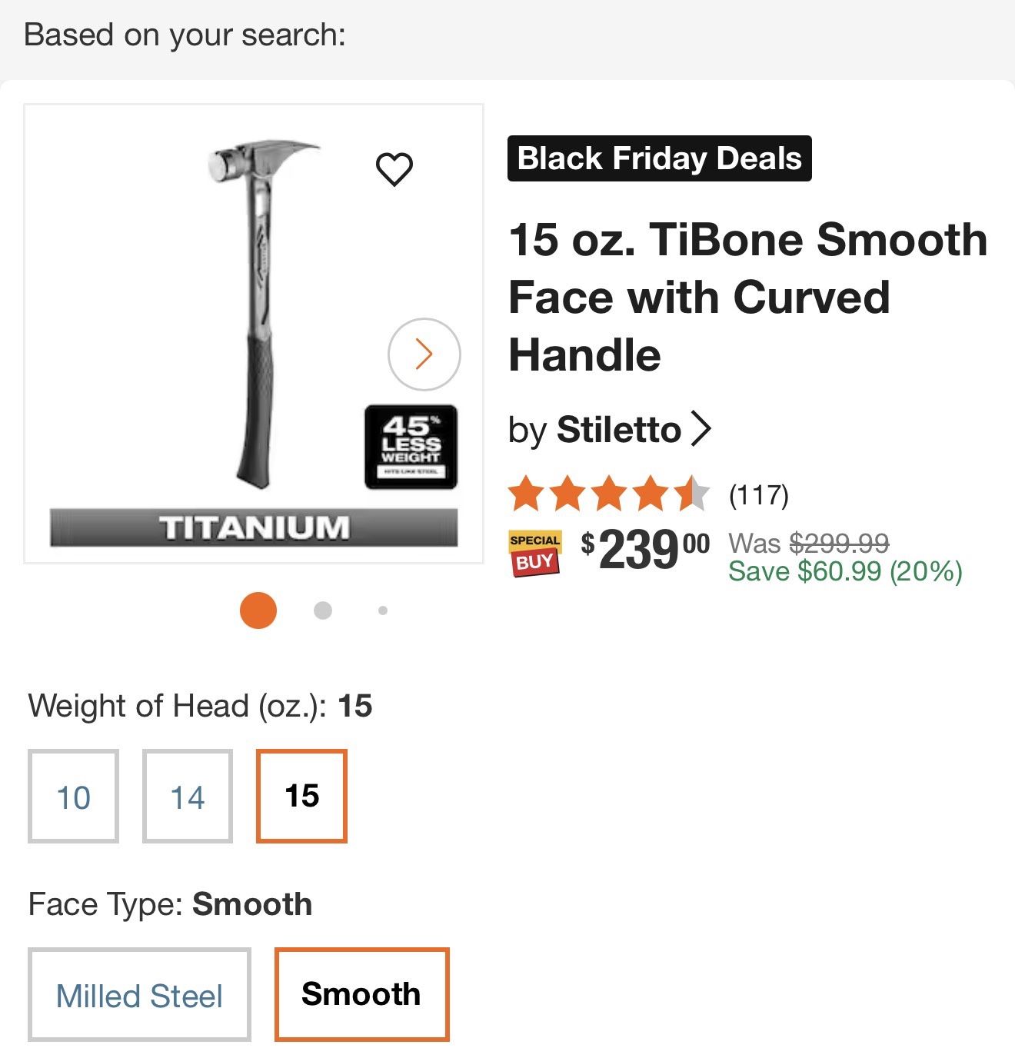Expand the Stiletto brand chevron

702,429
